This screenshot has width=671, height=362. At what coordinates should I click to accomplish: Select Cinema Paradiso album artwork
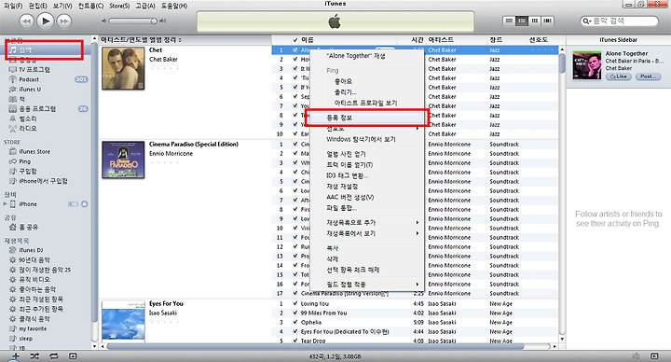tap(123, 160)
